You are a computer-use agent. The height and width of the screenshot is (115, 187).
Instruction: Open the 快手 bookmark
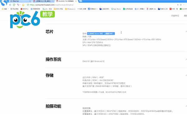pos(82,9)
